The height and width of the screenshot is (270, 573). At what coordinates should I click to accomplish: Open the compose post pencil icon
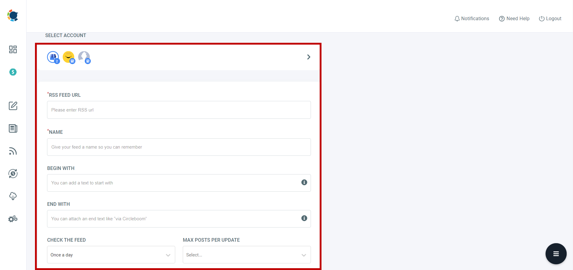pos(13,106)
